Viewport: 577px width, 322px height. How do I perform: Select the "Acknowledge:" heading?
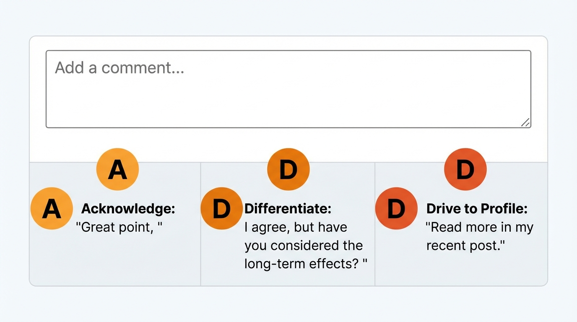[x=128, y=208]
